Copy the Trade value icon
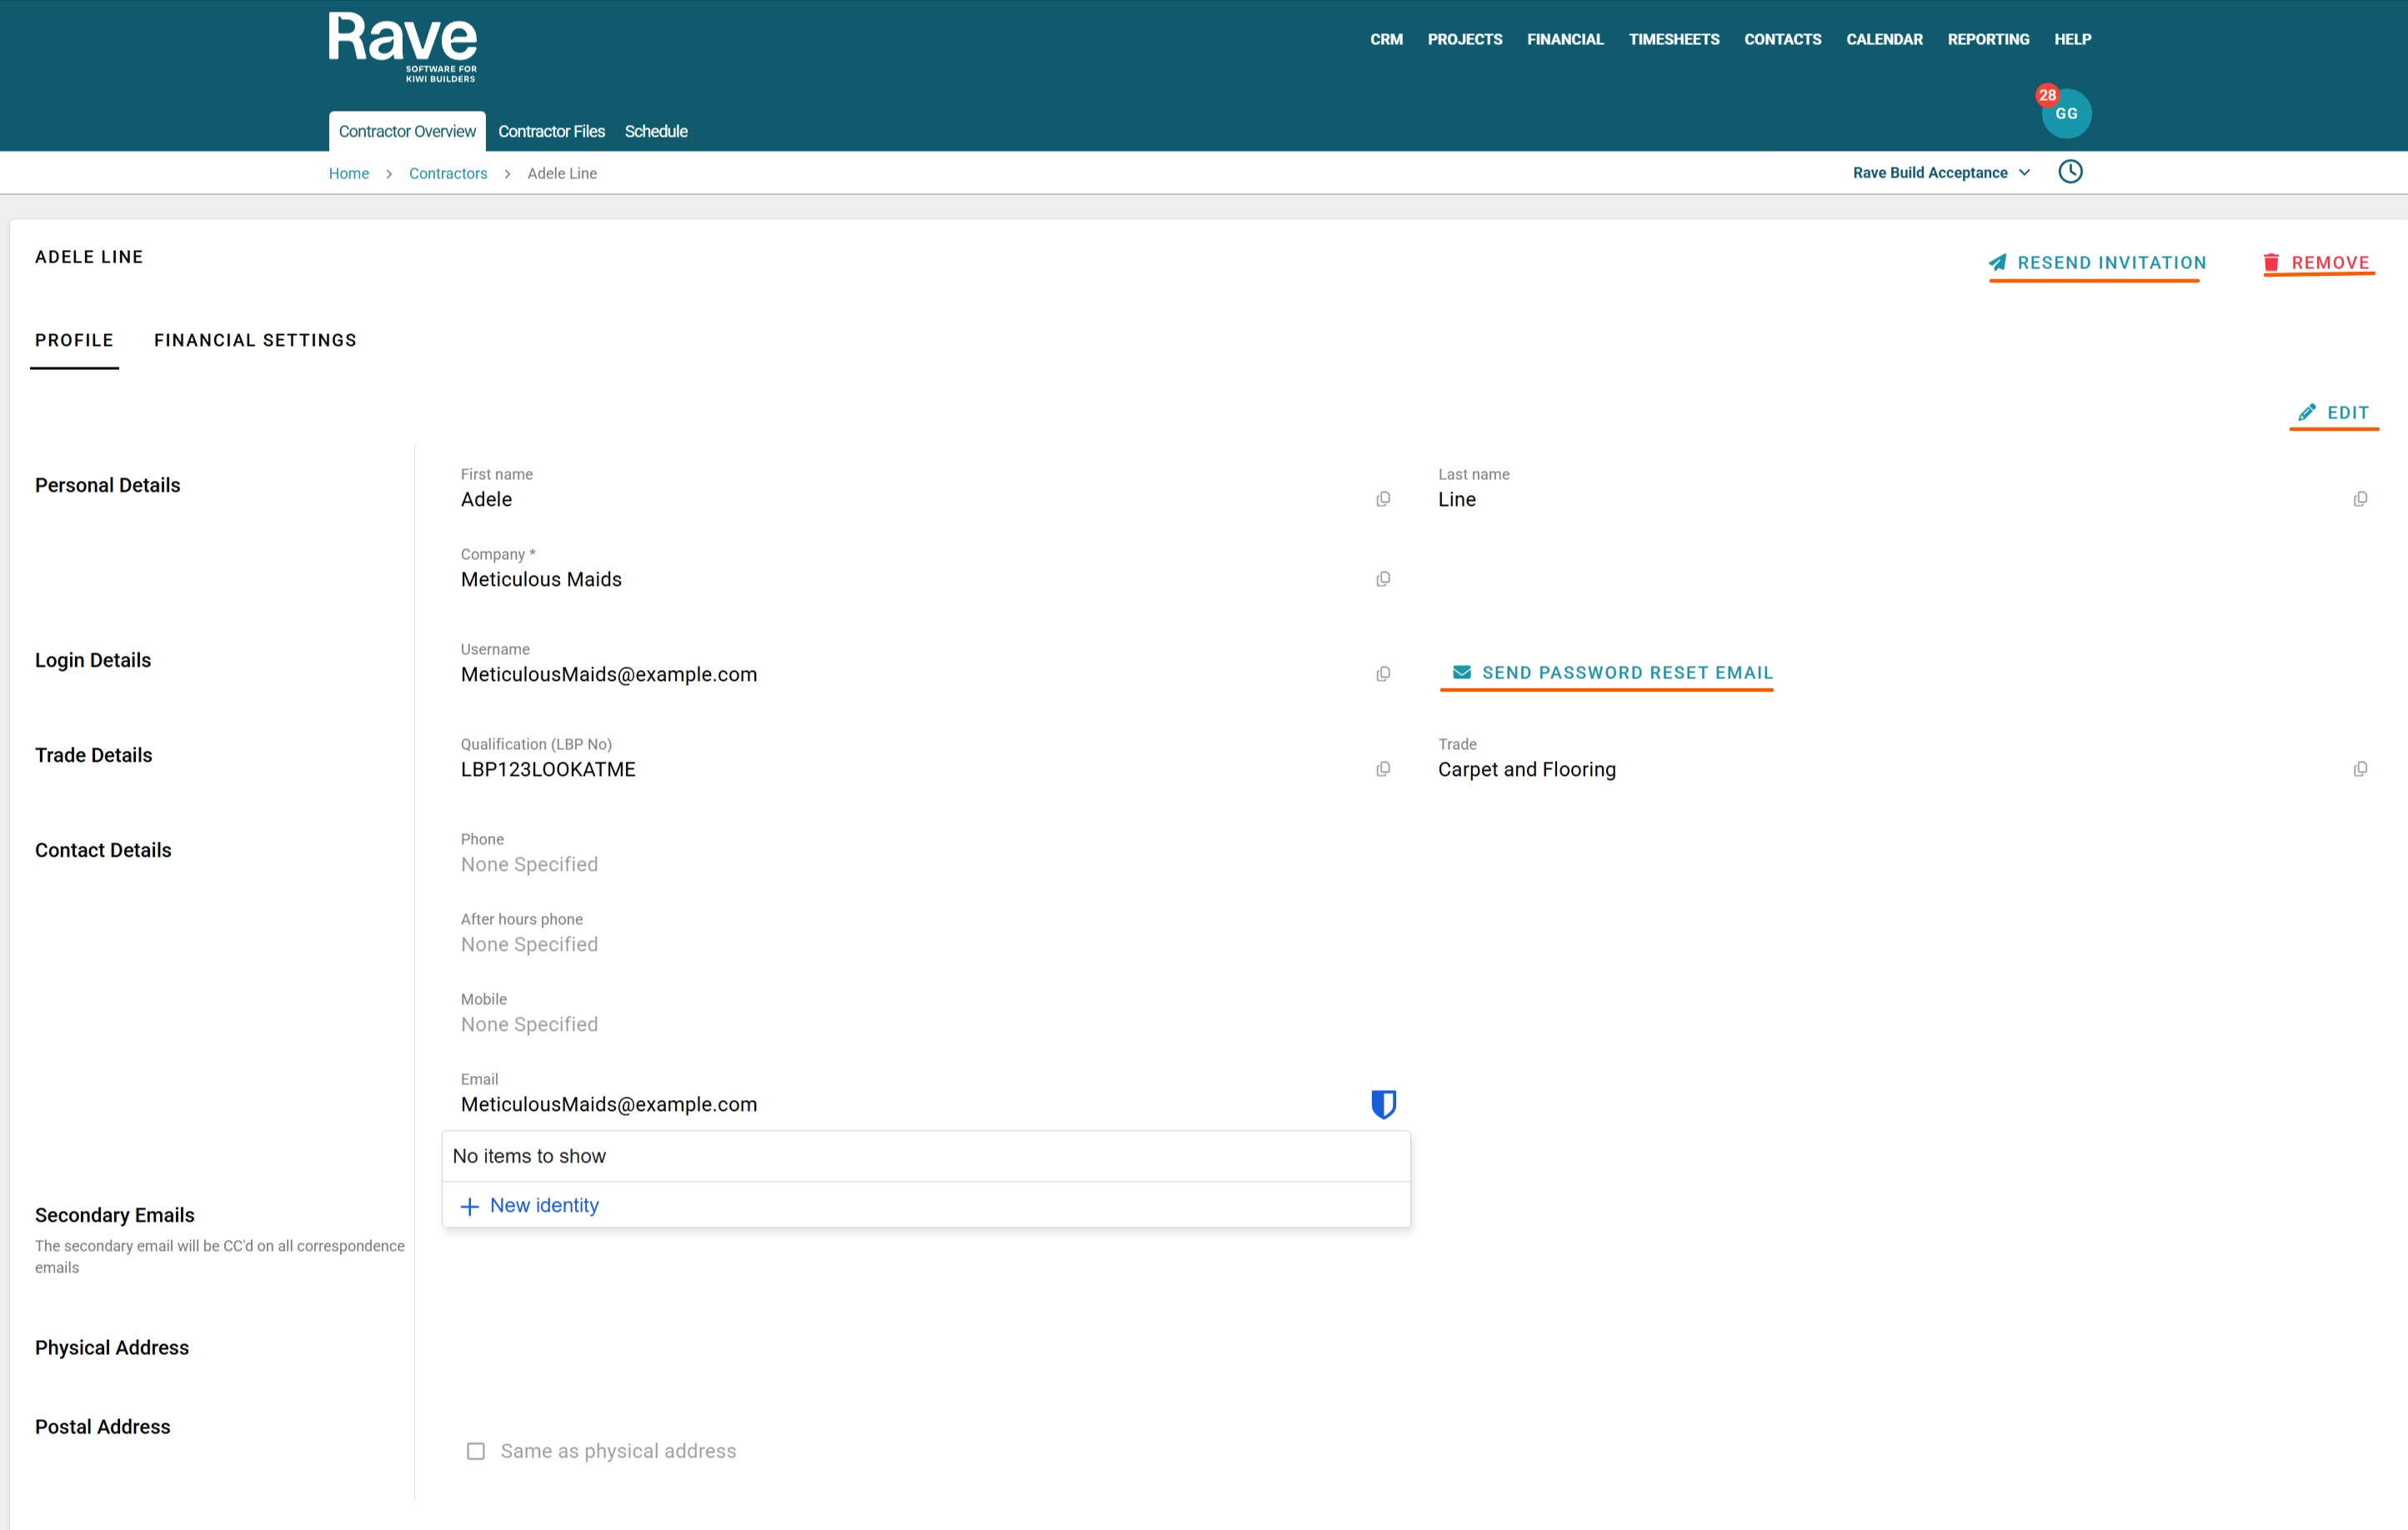 tap(2360, 769)
